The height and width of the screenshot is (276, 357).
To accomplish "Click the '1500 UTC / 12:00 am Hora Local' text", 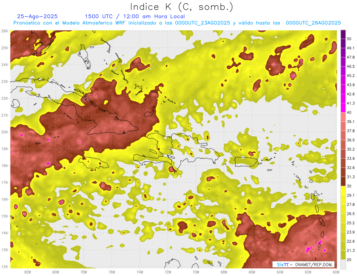I will (135, 16).
